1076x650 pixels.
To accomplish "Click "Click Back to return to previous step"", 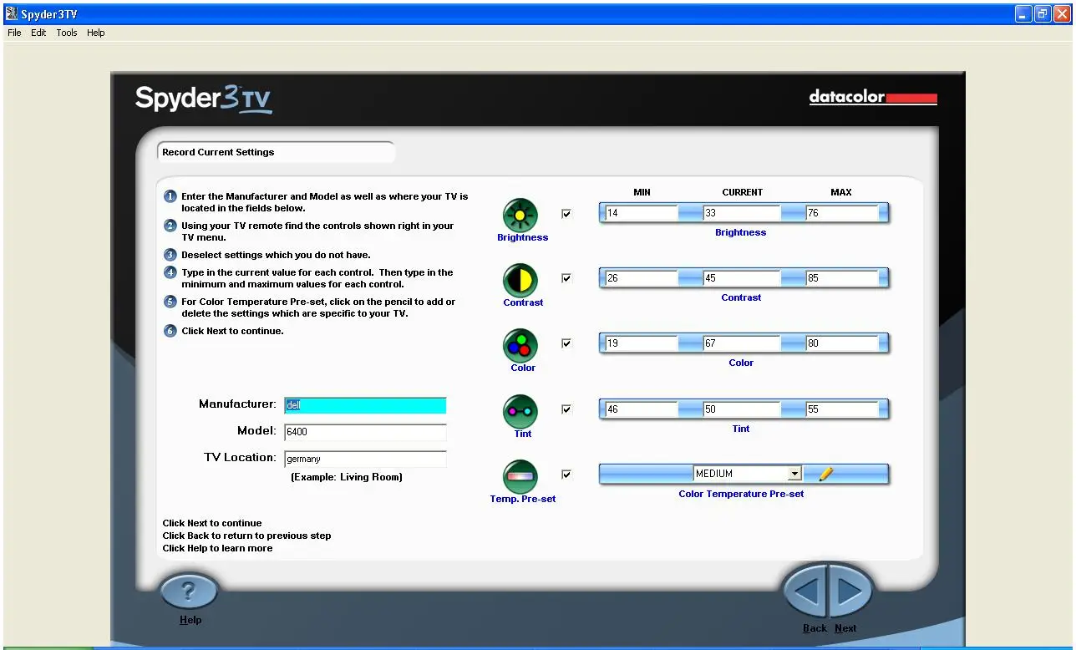I will pos(246,536).
